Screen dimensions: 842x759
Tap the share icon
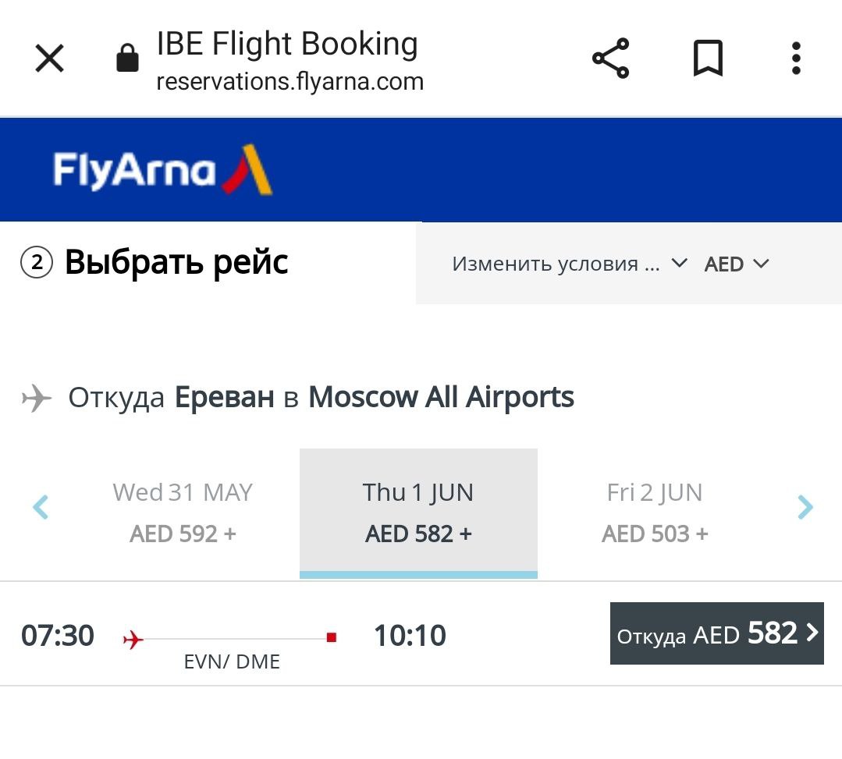tap(610, 59)
